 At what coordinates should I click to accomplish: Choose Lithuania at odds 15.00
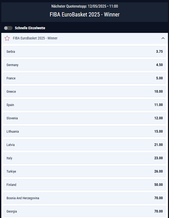click(x=84, y=132)
